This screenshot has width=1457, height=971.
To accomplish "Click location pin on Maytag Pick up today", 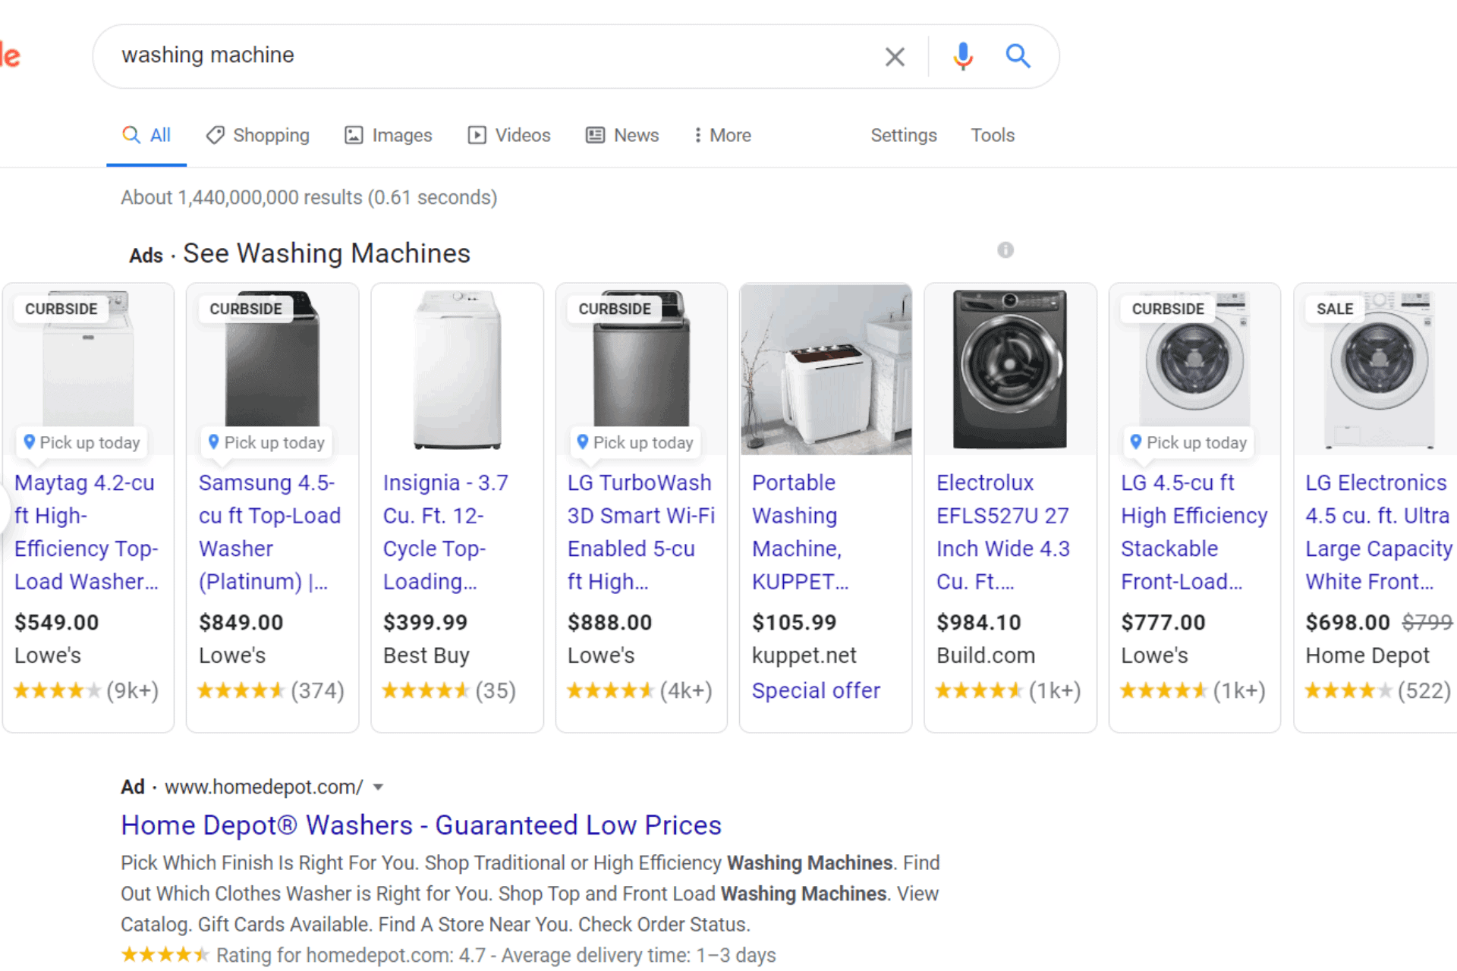I will tap(30, 442).
